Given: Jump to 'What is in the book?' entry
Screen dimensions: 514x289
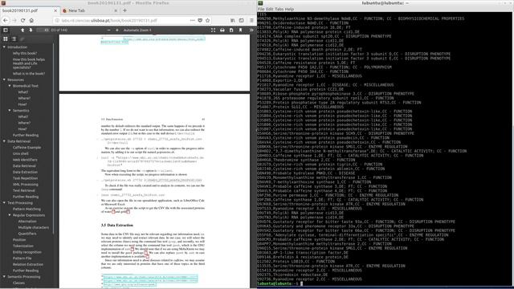Looking at the screenshot, I should pyautogui.click(x=29, y=74).
